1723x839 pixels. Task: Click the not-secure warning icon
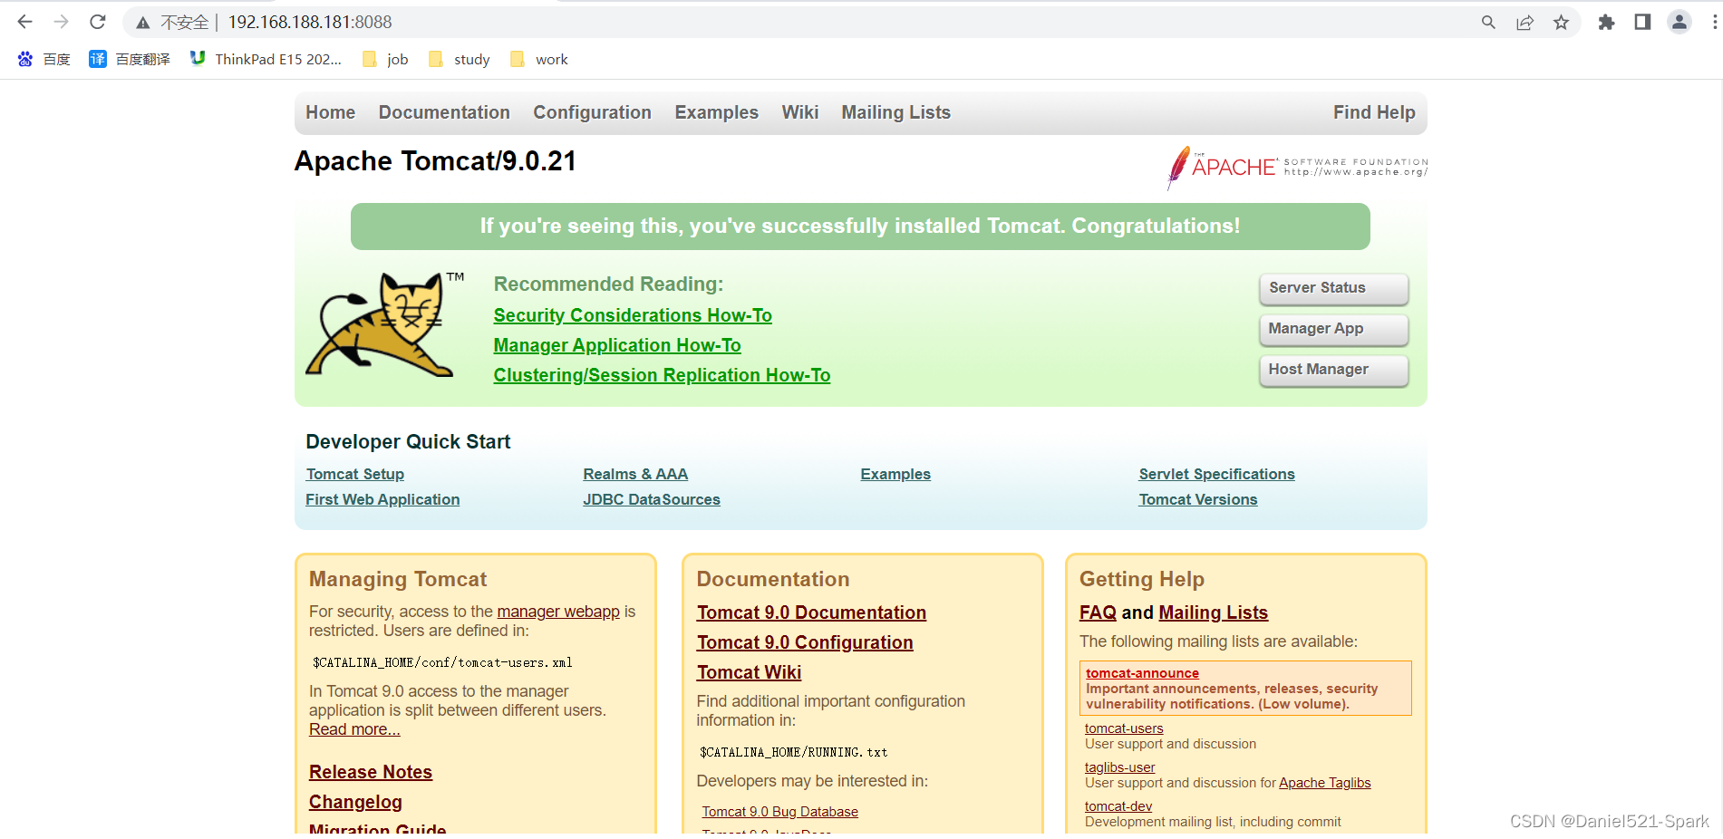[x=143, y=23]
